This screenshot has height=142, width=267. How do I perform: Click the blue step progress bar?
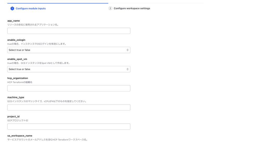click(58, 3)
